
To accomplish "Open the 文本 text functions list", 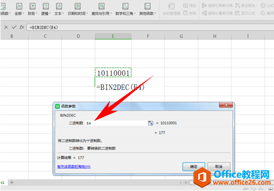I will click(59, 9).
